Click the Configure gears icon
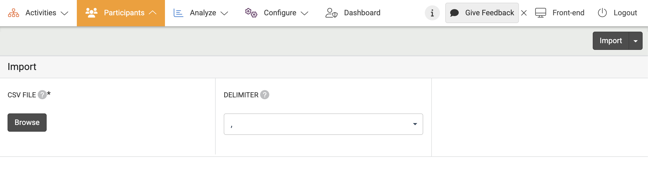 coord(251,13)
